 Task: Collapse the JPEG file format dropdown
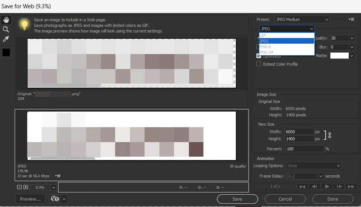tap(287, 29)
